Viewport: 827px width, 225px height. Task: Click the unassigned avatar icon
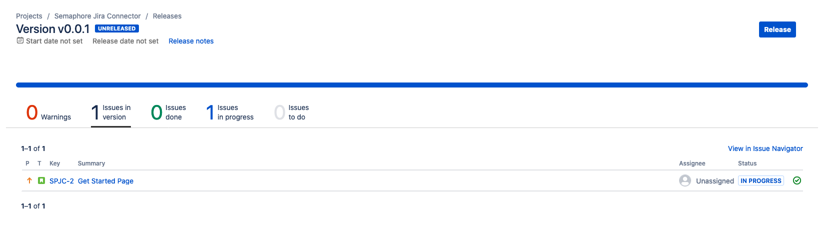click(685, 180)
